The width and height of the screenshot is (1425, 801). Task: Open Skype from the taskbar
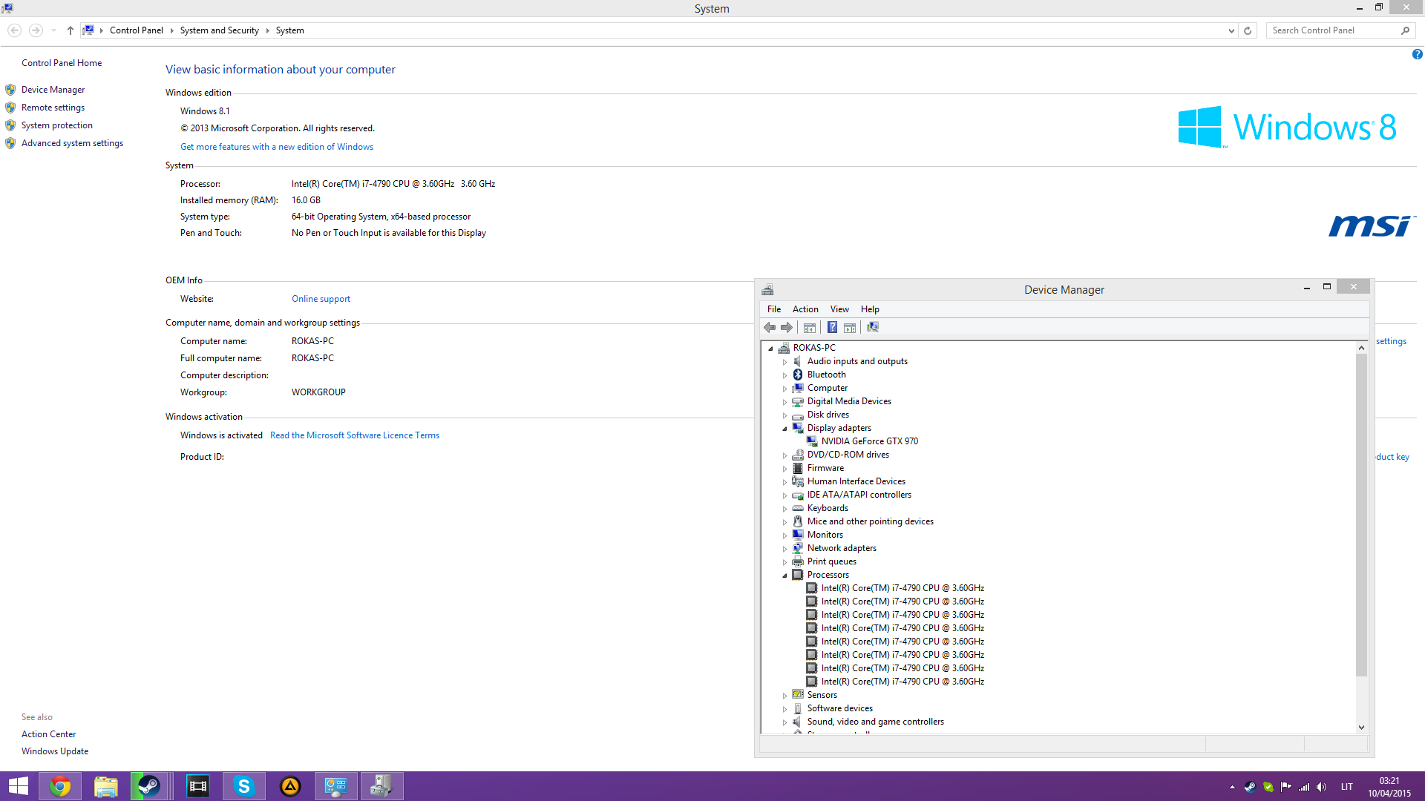[243, 786]
